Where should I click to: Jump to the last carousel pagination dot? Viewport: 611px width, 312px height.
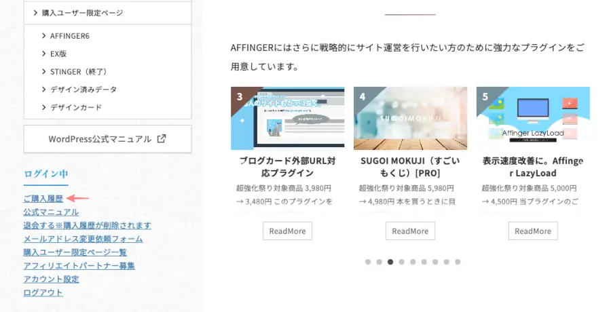[x=458, y=262]
